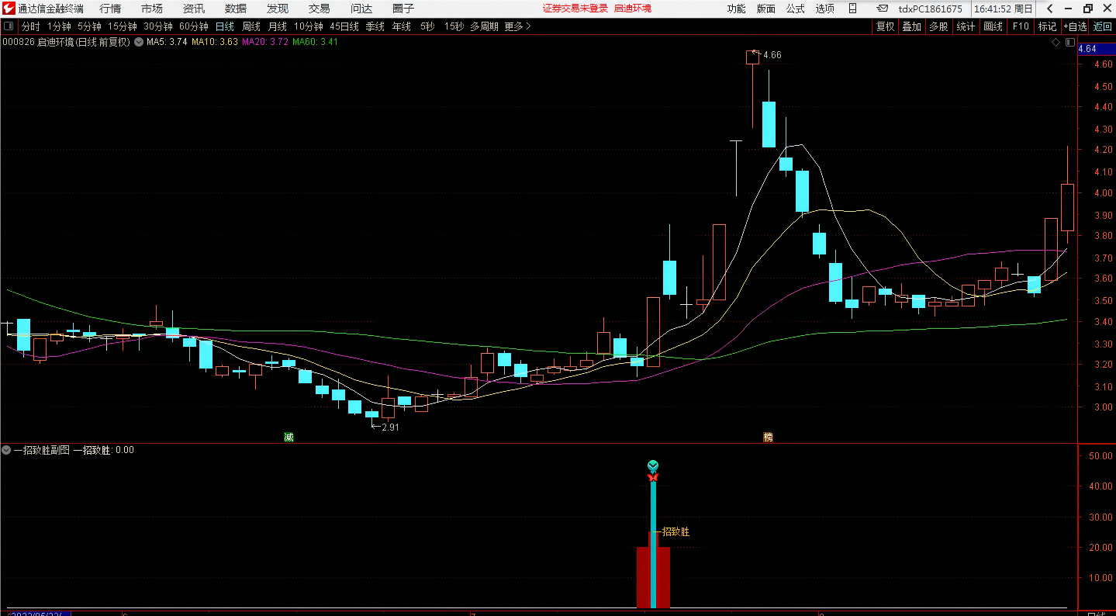Open the 行情 menu
The width and height of the screenshot is (1116, 616).
[110, 9]
